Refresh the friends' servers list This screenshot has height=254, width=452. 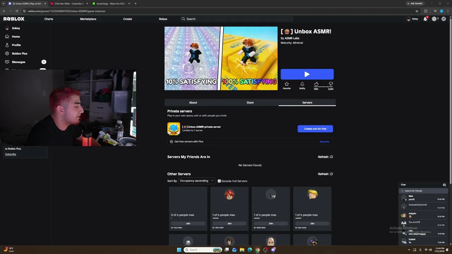326,157
